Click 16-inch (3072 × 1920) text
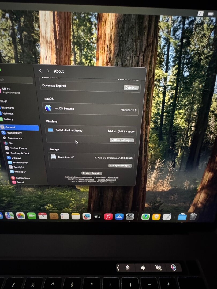Image resolution: width=217 pixels, height=289 pixels. [121, 131]
